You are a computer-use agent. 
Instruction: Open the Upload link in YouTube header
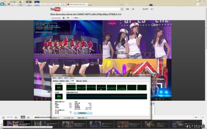click(133, 9)
